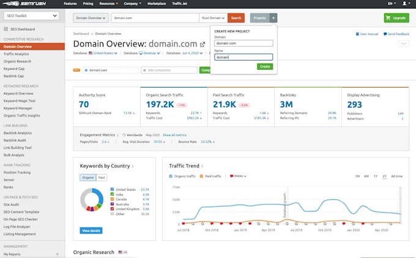Open the Resources menu
The height and width of the screenshot is (258, 416).
point(108,4)
